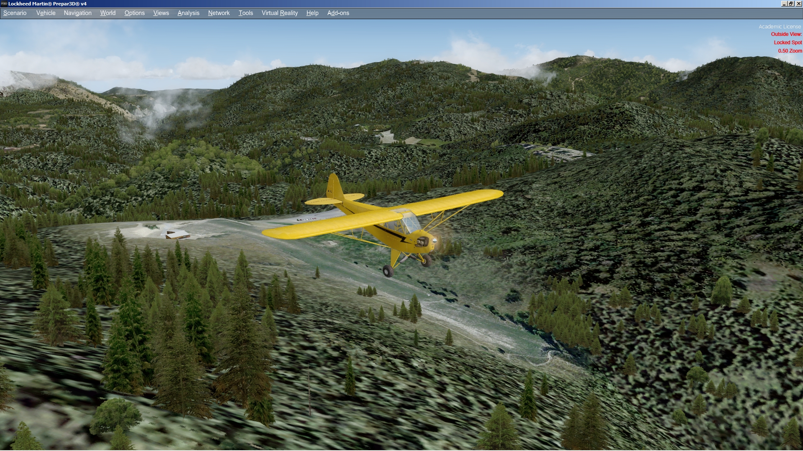The width and height of the screenshot is (803, 451).
Task: Open the Virtual Reality menu
Action: (279, 13)
